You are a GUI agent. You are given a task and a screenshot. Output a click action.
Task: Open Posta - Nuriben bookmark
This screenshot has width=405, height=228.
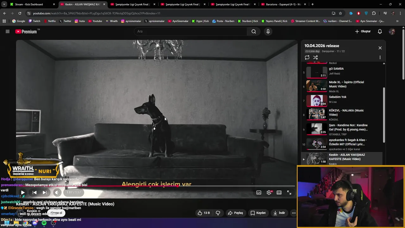[223, 21]
